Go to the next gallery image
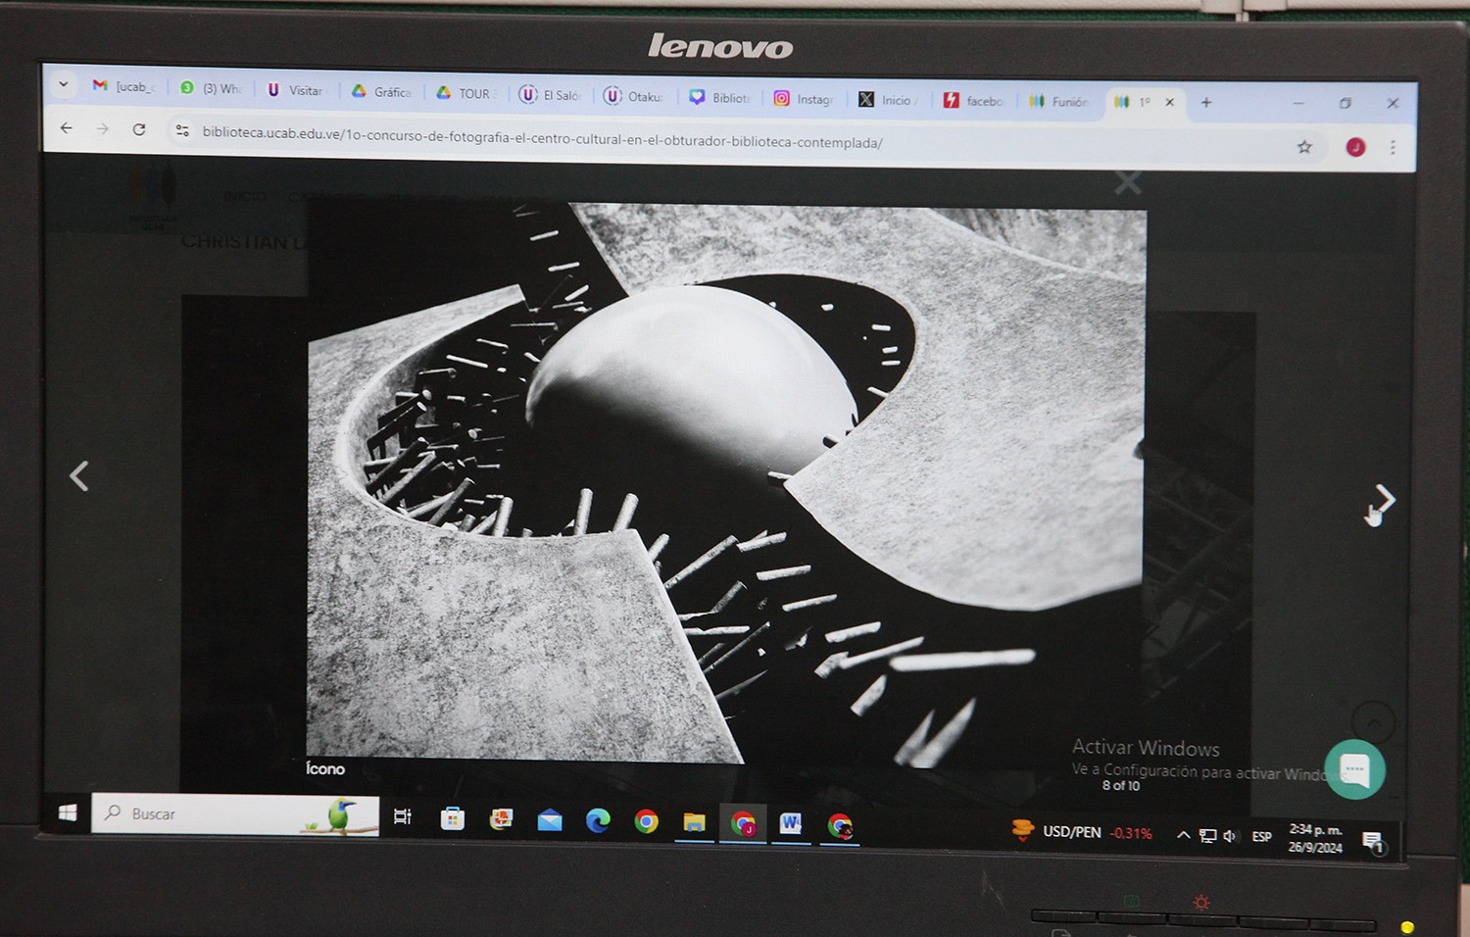The image size is (1470, 937). point(1384,499)
